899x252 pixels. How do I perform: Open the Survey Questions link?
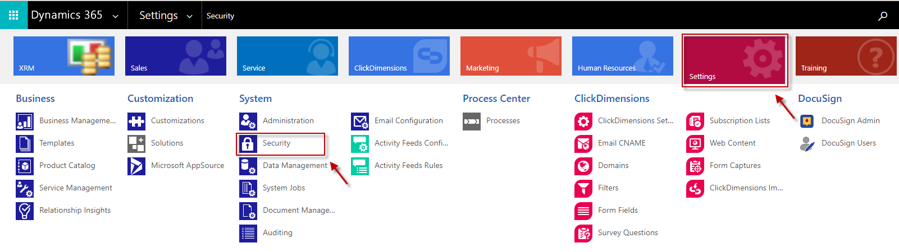tap(628, 232)
